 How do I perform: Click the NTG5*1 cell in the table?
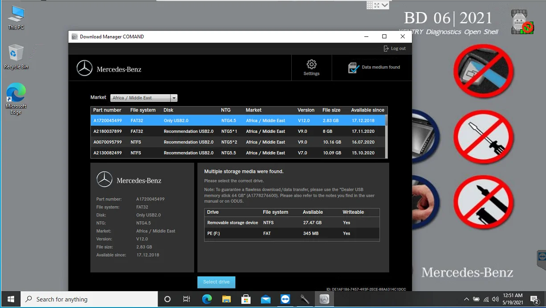(x=229, y=132)
